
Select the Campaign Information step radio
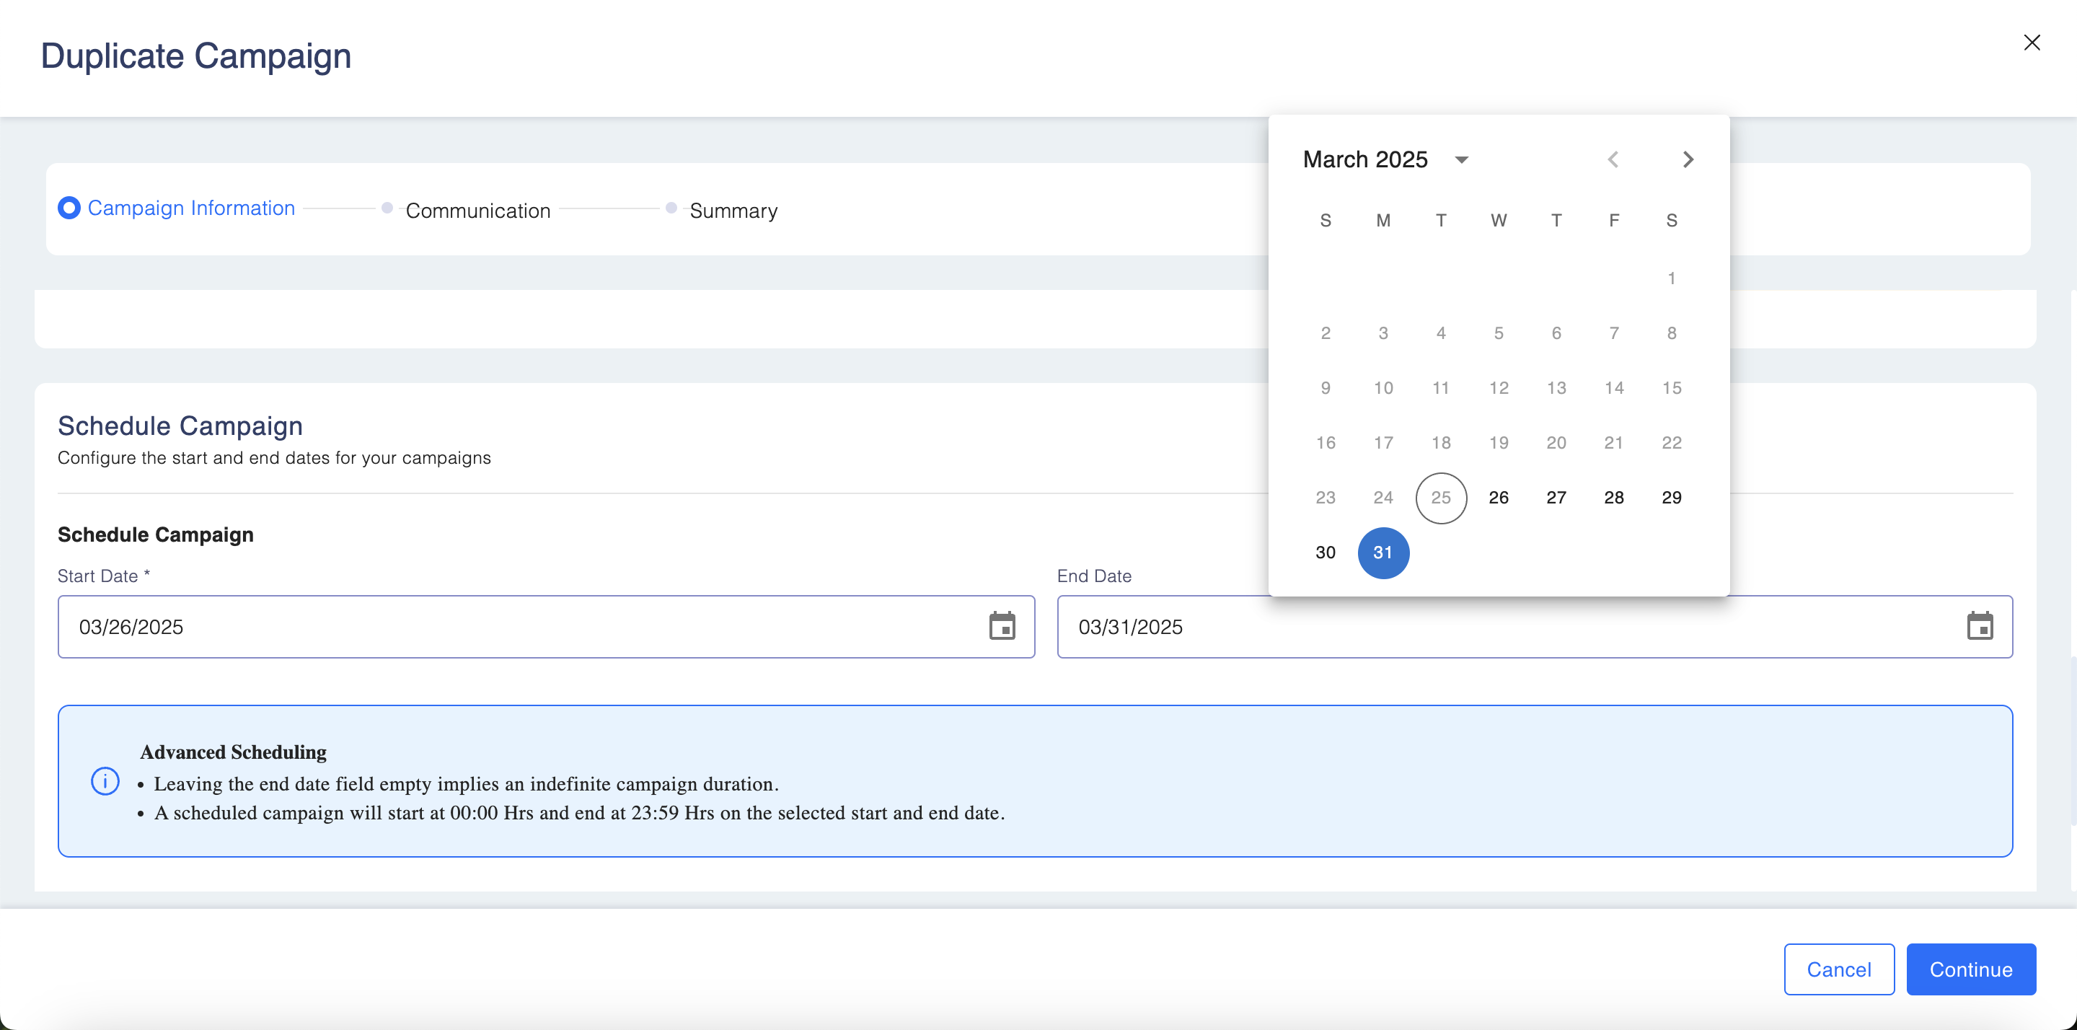pyautogui.click(x=69, y=208)
